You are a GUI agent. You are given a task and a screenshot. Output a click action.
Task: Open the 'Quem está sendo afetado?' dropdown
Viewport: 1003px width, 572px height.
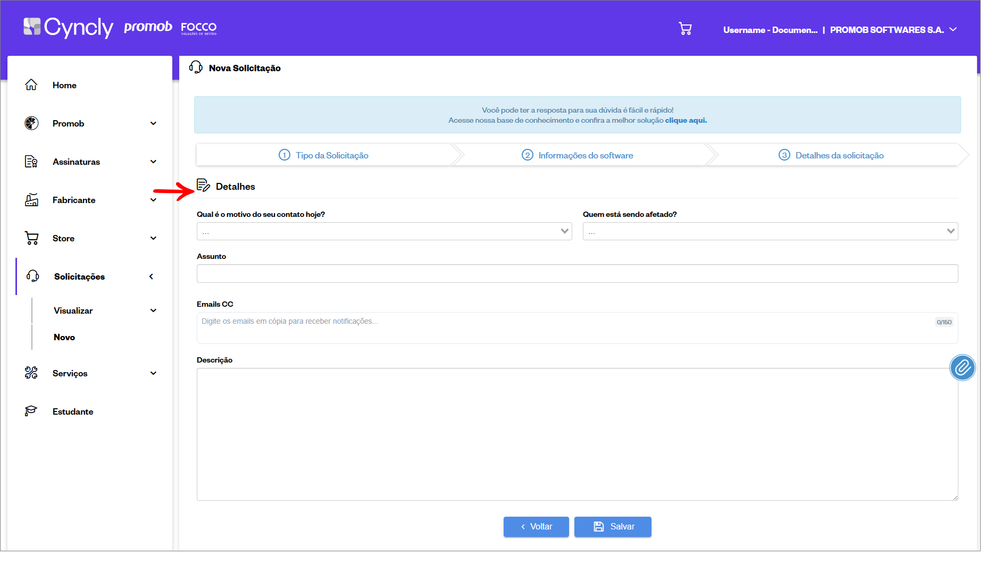click(x=770, y=231)
